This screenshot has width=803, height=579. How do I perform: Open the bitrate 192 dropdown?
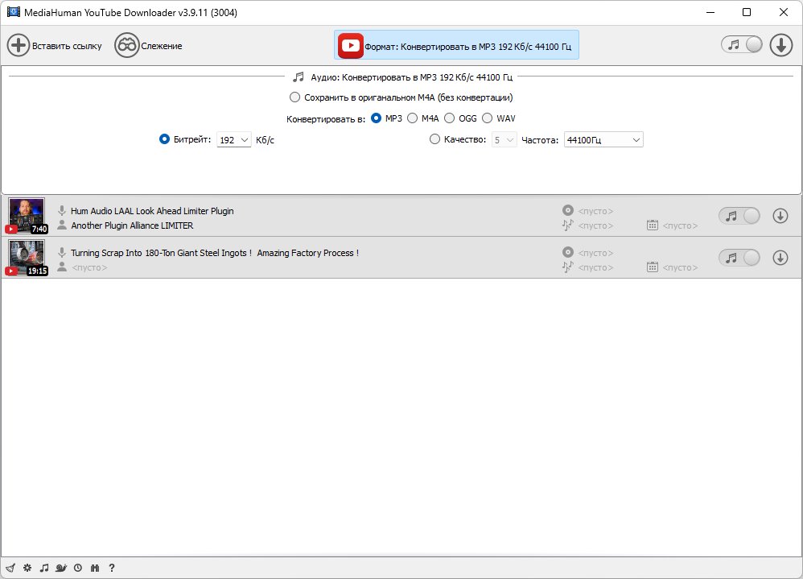(x=234, y=140)
